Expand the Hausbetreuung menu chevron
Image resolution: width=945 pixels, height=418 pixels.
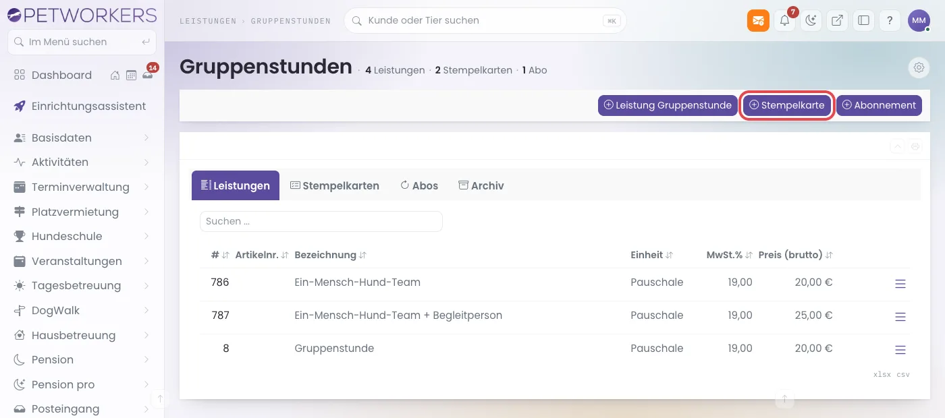[x=146, y=335]
